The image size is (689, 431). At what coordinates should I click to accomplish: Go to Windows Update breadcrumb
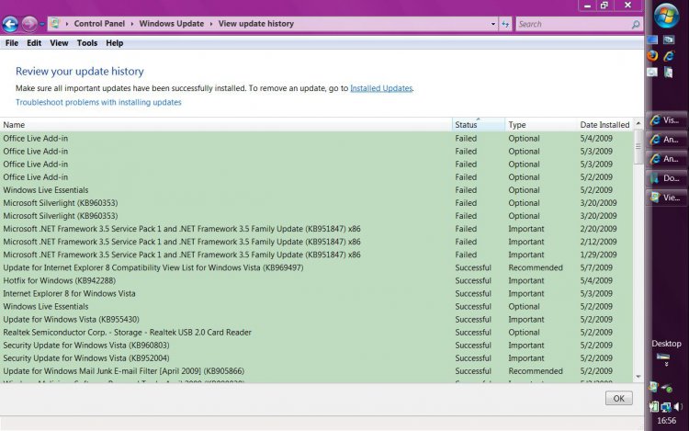tap(172, 24)
